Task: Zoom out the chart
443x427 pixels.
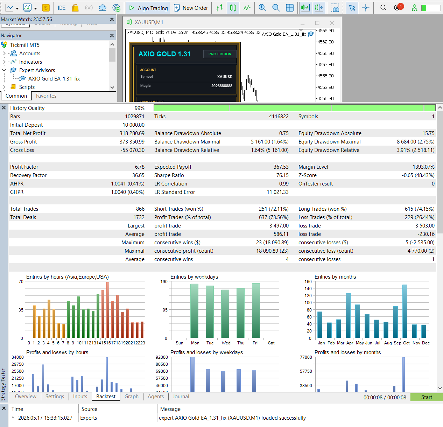Action: click(x=276, y=8)
